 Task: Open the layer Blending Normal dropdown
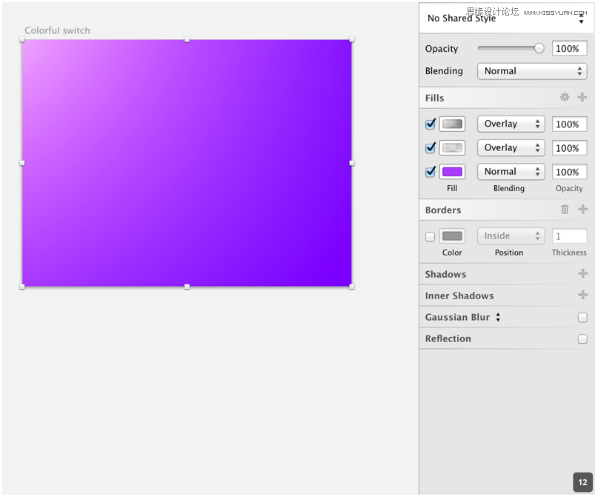[532, 71]
